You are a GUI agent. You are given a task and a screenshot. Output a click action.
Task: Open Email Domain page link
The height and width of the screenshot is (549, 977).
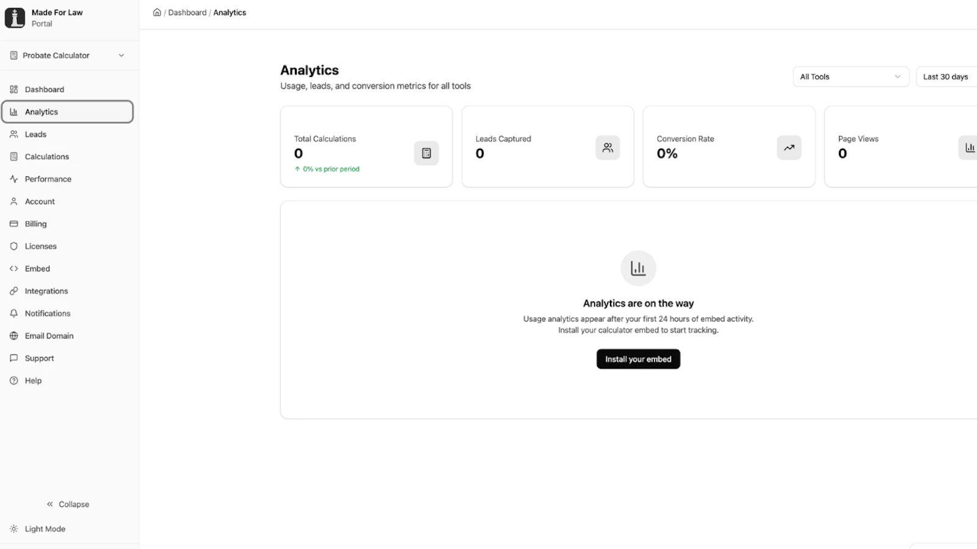coord(67,336)
